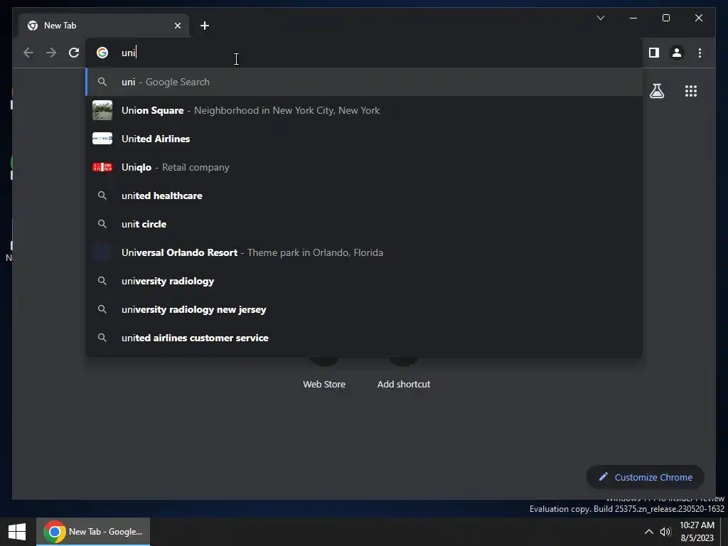
Task: Click the browser forward arrow
Action: coord(51,53)
